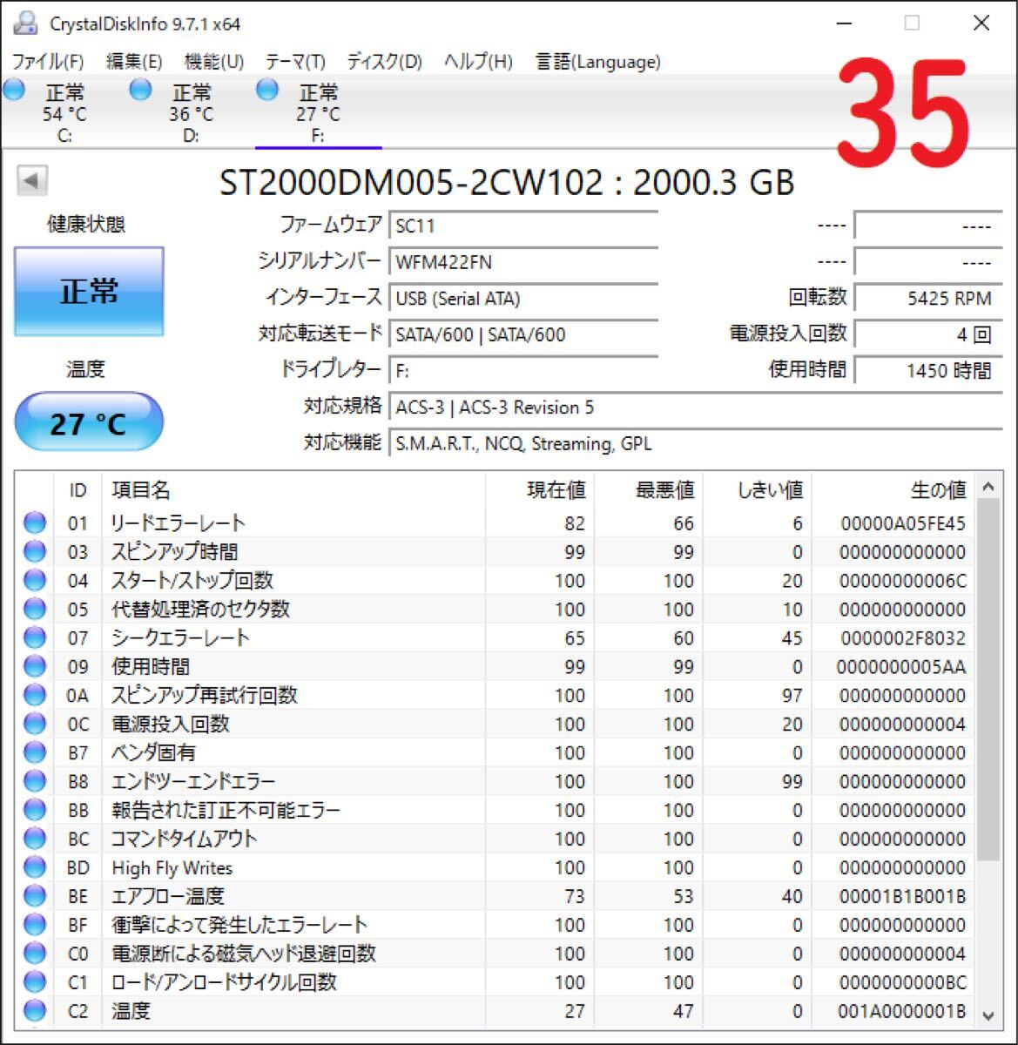Select raw value 0000000005AA
Screen dimensions: 1018x1045
pos(901,666)
